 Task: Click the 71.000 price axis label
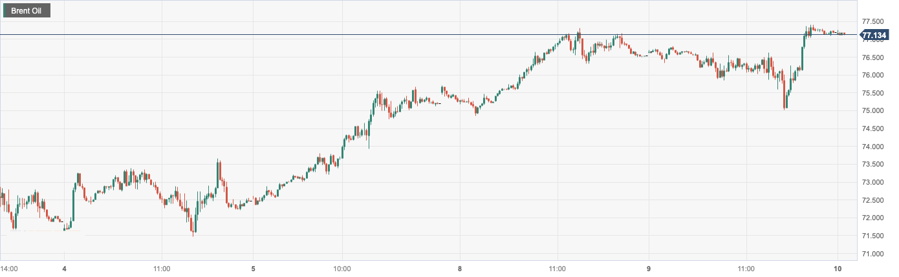click(x=874, y=254)
